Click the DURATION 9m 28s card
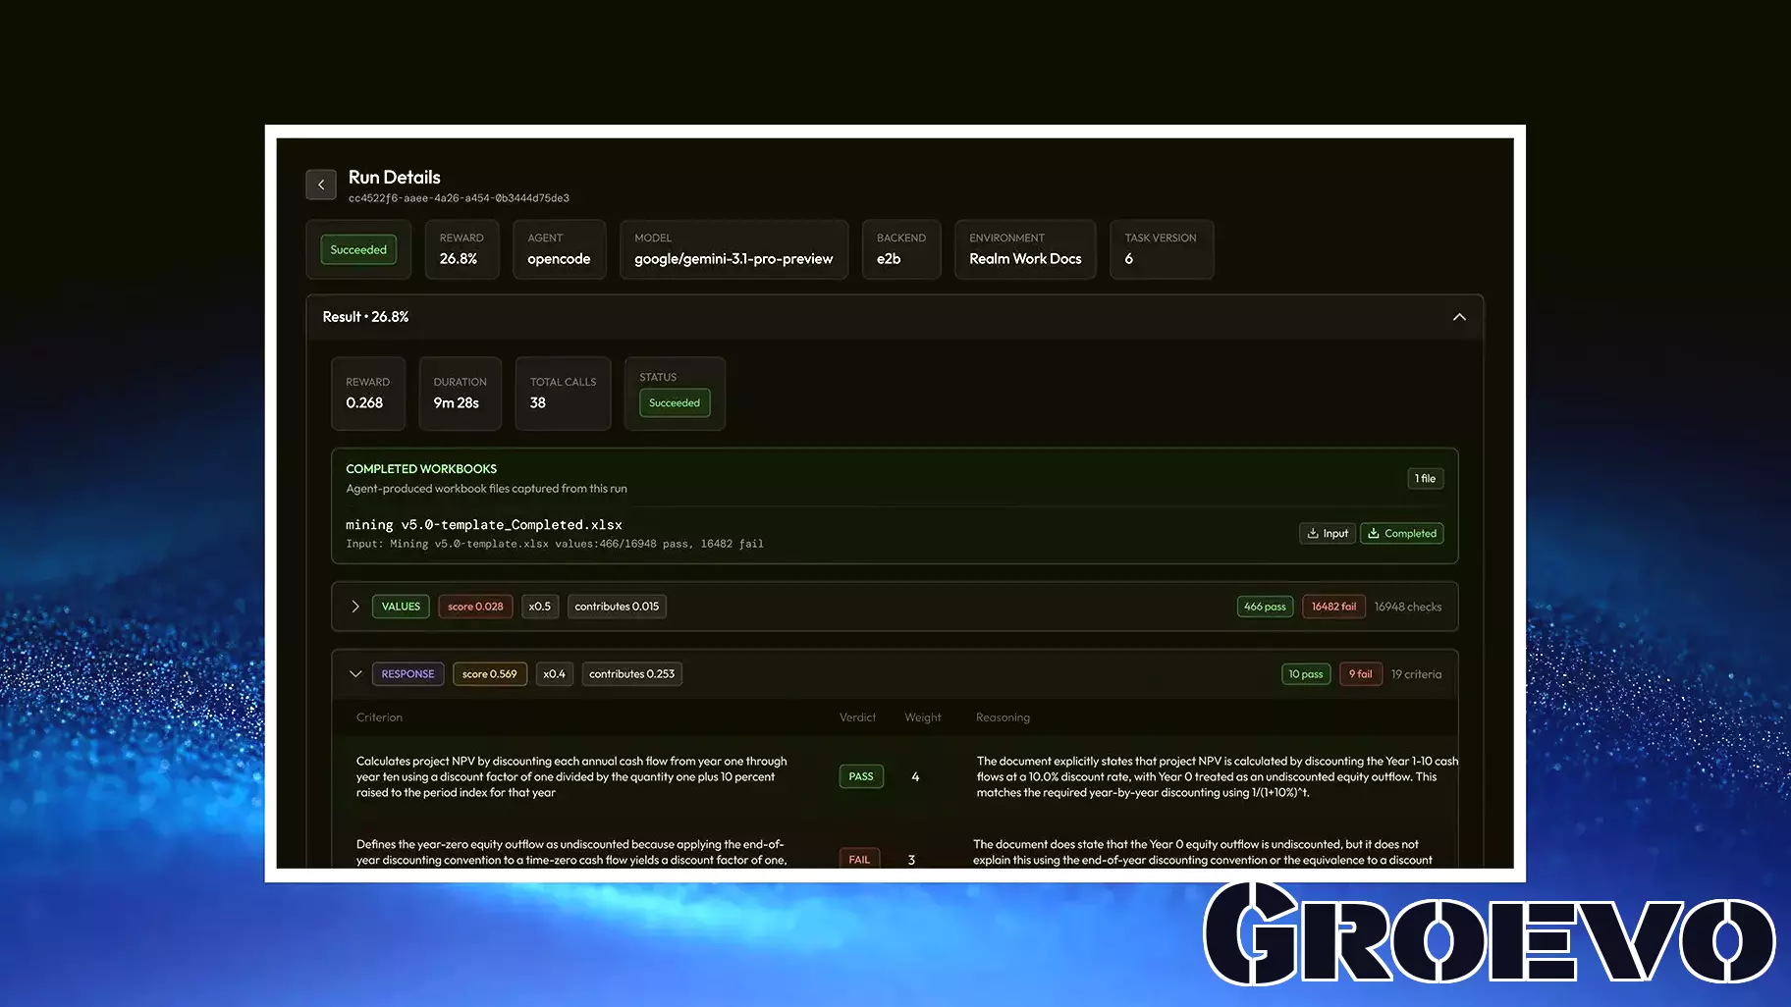 tap(461, 394)
